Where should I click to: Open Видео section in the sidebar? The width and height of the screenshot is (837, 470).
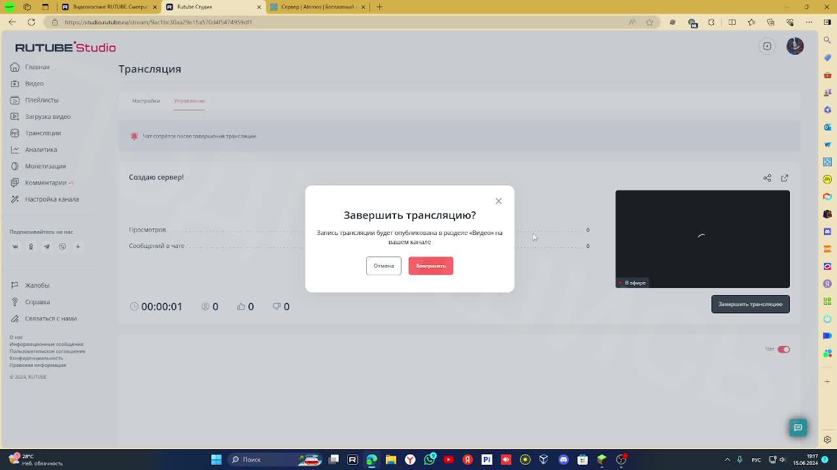point(34,84)
